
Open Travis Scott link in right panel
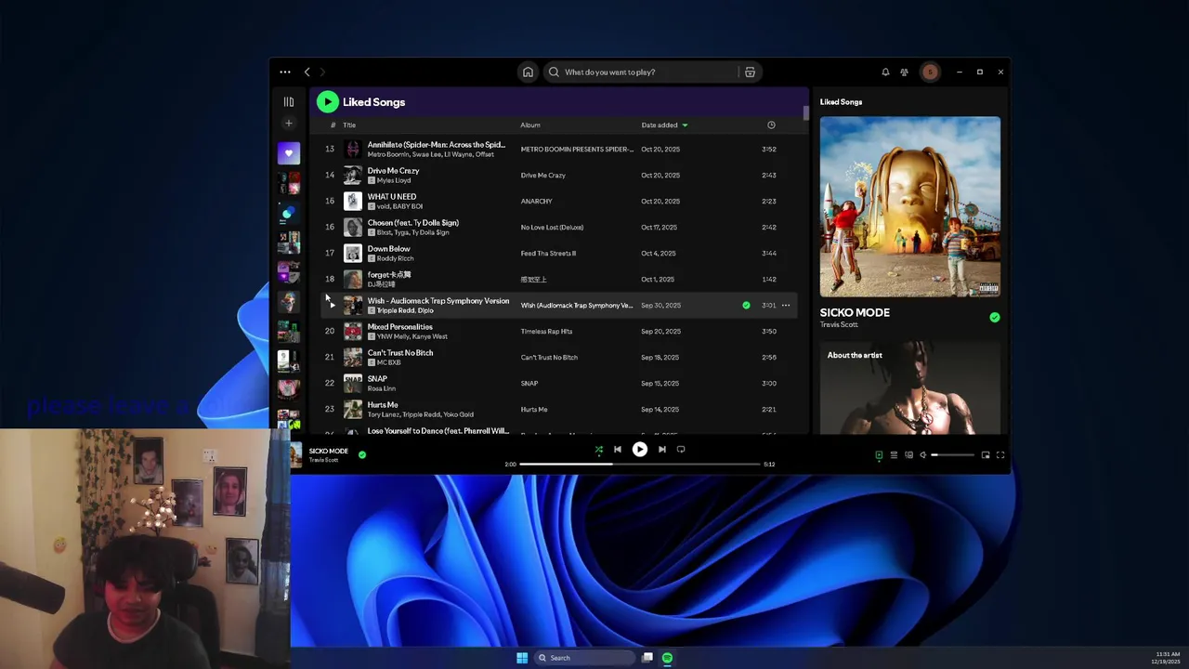[839, 324]
